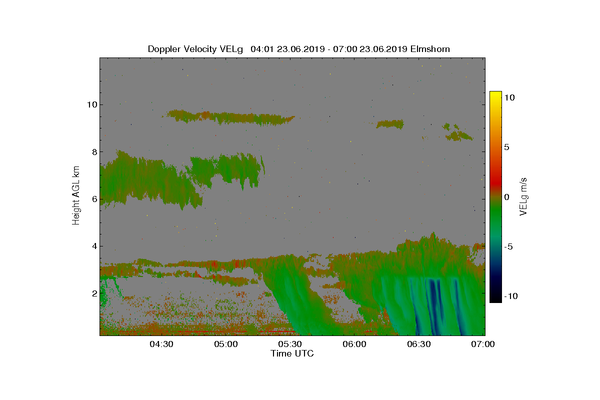Click the '04:30' time tick label
Screen dimensions: 600x400
coord(161,344)
